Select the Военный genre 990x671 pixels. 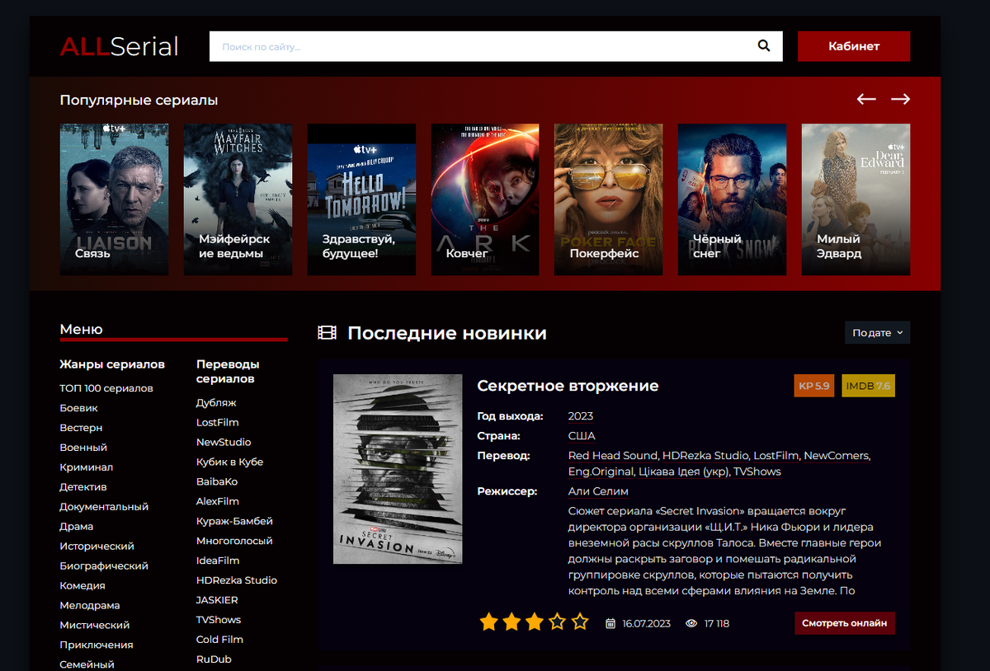pos(83,448)
